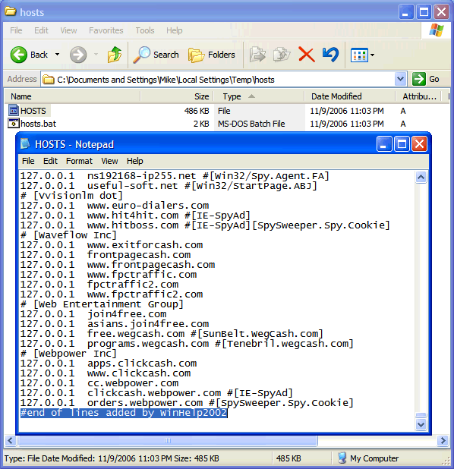
Task: Click the Move To folder icon
Action: pyautogui.click(x=257, y=55)
